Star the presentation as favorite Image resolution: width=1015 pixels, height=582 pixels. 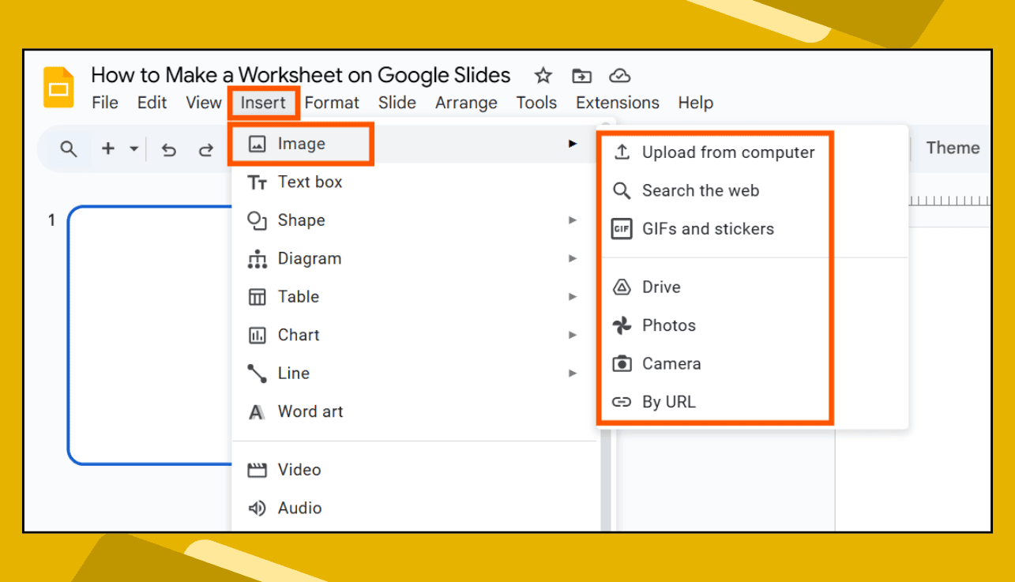pyautogui.click(x=543, y=75)
